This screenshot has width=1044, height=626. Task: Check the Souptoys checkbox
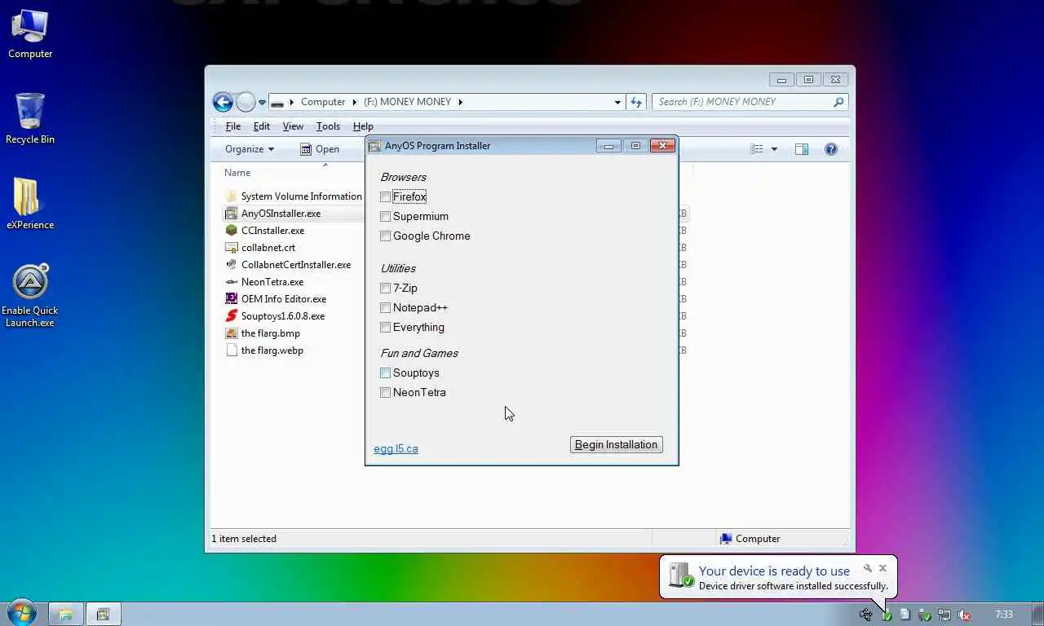pyautogui.click(x=386, y=373)
